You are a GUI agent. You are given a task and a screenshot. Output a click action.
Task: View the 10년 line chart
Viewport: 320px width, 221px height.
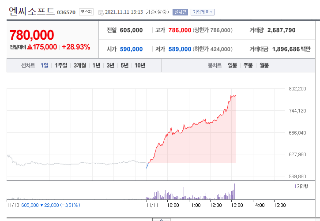pos(140,65)
